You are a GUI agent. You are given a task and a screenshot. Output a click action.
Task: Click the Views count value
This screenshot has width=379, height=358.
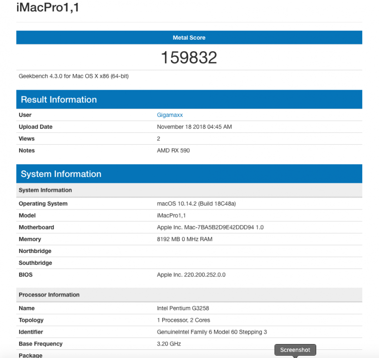point(159,138)
